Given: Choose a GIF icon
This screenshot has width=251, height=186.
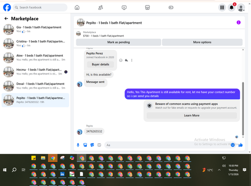Looking at the screenshot, I should point(99,145).
